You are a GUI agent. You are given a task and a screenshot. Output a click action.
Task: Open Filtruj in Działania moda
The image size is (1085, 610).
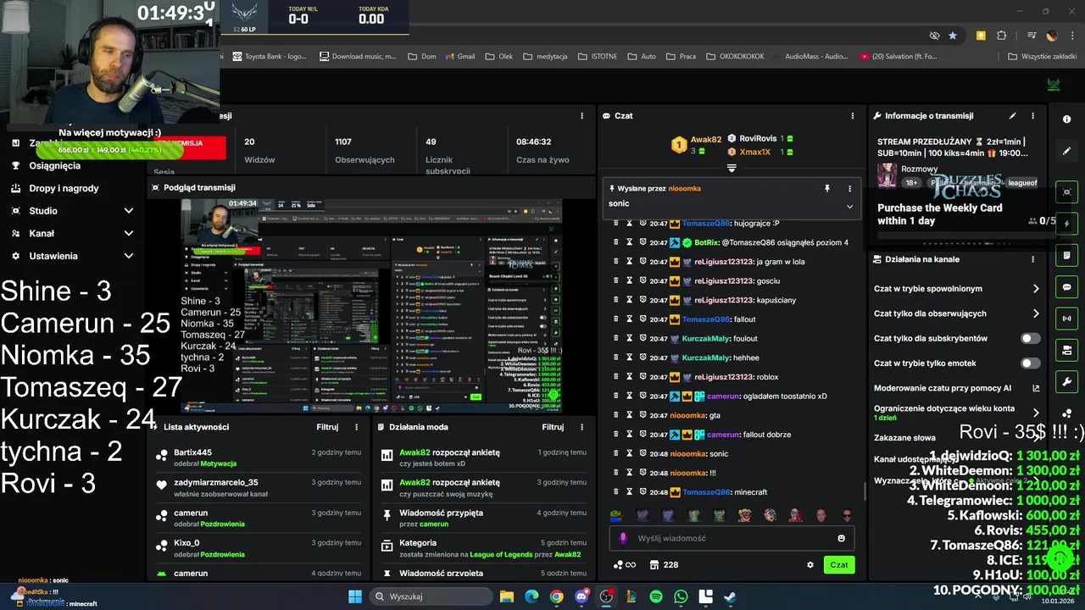pos(553,428)
